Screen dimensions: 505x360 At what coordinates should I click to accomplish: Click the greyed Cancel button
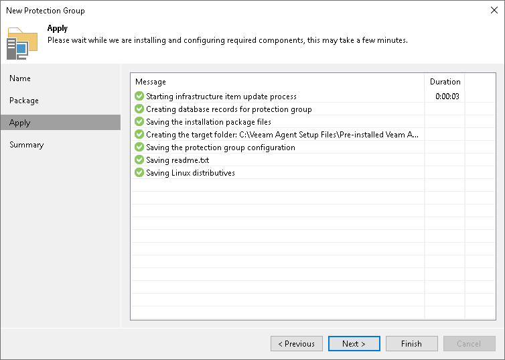coord(470,343)
